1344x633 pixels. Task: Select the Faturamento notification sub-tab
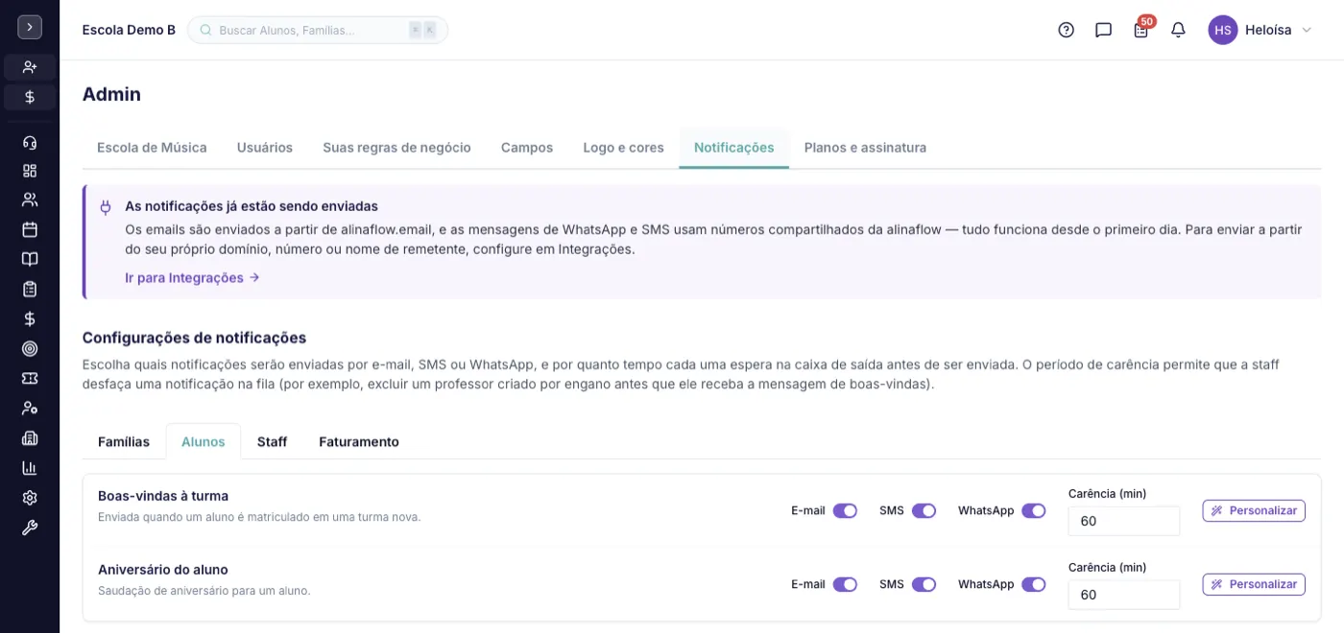pyautogui.click(x=359, y=441)
